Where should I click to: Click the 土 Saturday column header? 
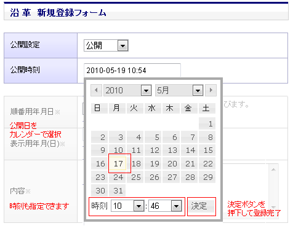[x=207, y=108]
